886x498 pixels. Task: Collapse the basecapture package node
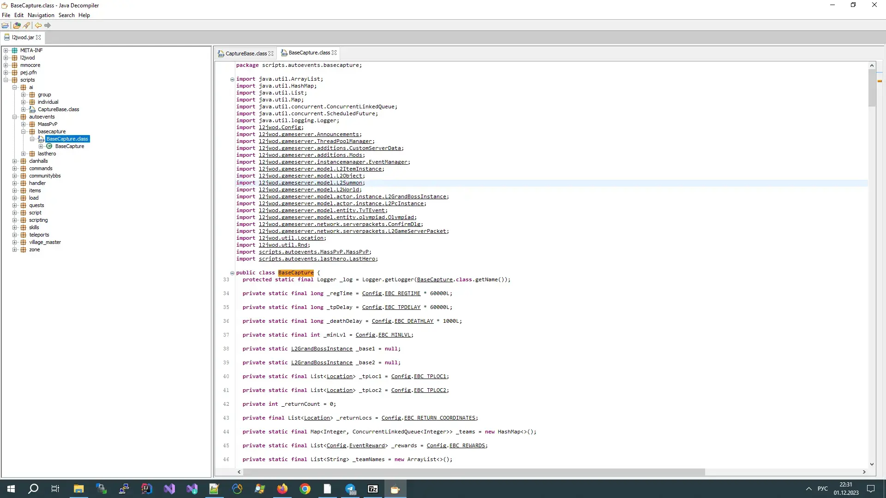tap(24, 131)
